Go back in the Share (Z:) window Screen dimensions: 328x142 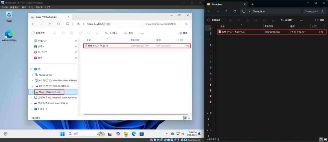coord(33,24)
